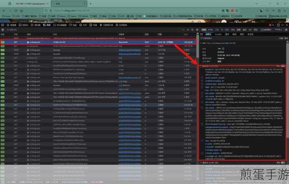Sort by the 传输 transferred column header

[160, 34]
